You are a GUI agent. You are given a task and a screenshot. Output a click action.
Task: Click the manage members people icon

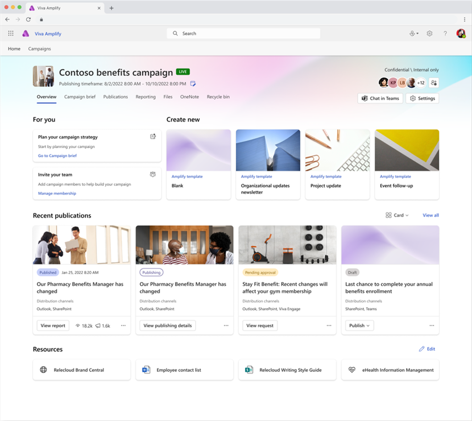pos(434,83)
